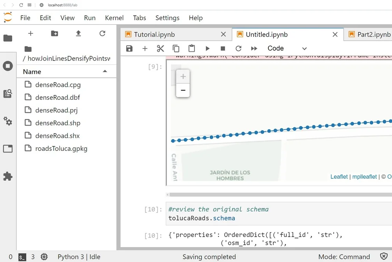Viewport: 392px width, 262px height.
Task: Open the property inspector sidebar icon
Action: pos(8,93)
